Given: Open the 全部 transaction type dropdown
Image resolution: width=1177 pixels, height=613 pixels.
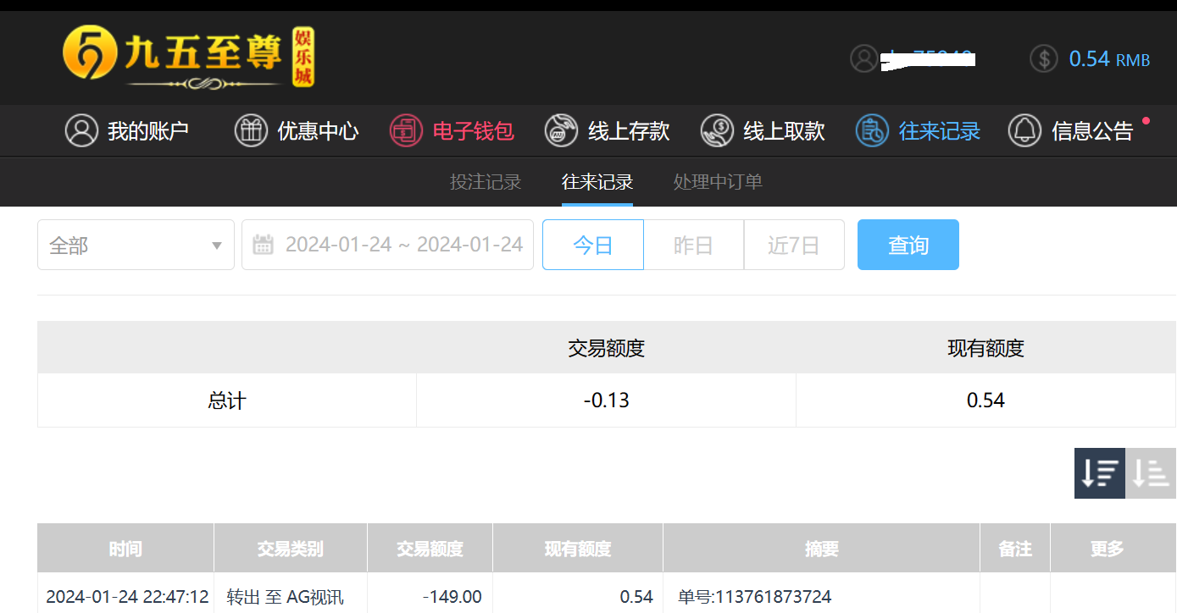Looking at the screenshot, I should point(136,246).
